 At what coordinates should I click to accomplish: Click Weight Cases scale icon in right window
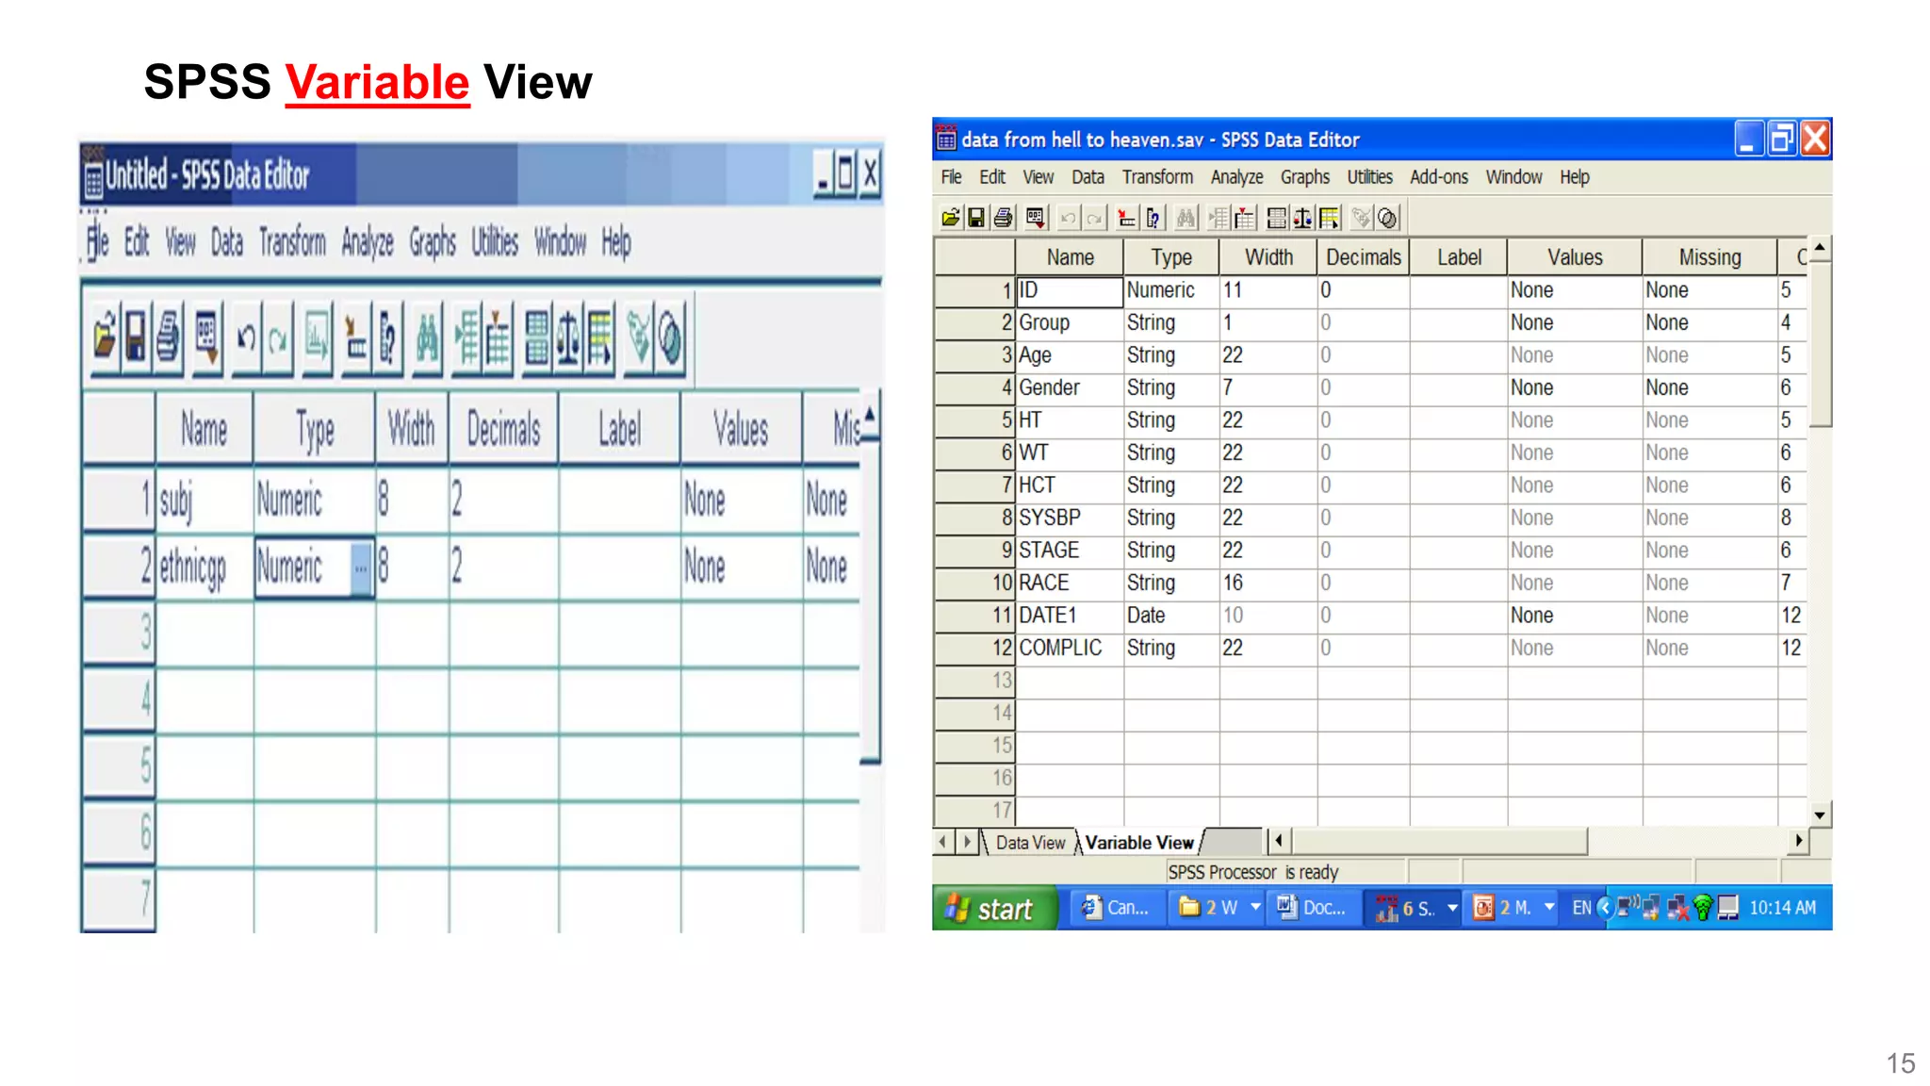click(x=1302, y=219)
